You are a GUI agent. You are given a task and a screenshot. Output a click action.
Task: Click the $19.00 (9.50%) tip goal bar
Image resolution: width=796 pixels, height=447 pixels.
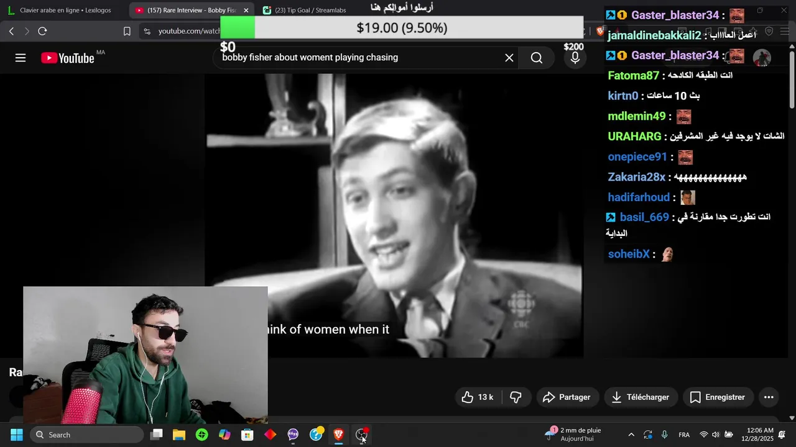(402, 27)
